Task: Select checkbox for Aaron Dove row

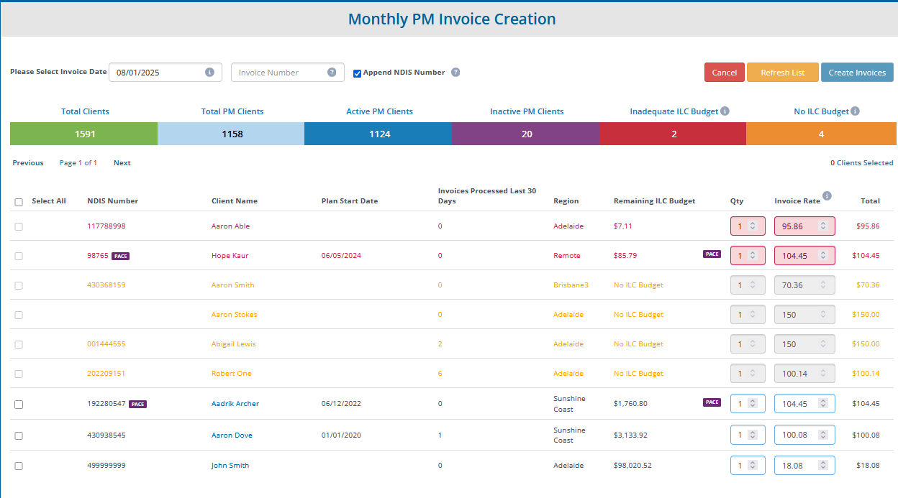Action: [x=19, y=435]
